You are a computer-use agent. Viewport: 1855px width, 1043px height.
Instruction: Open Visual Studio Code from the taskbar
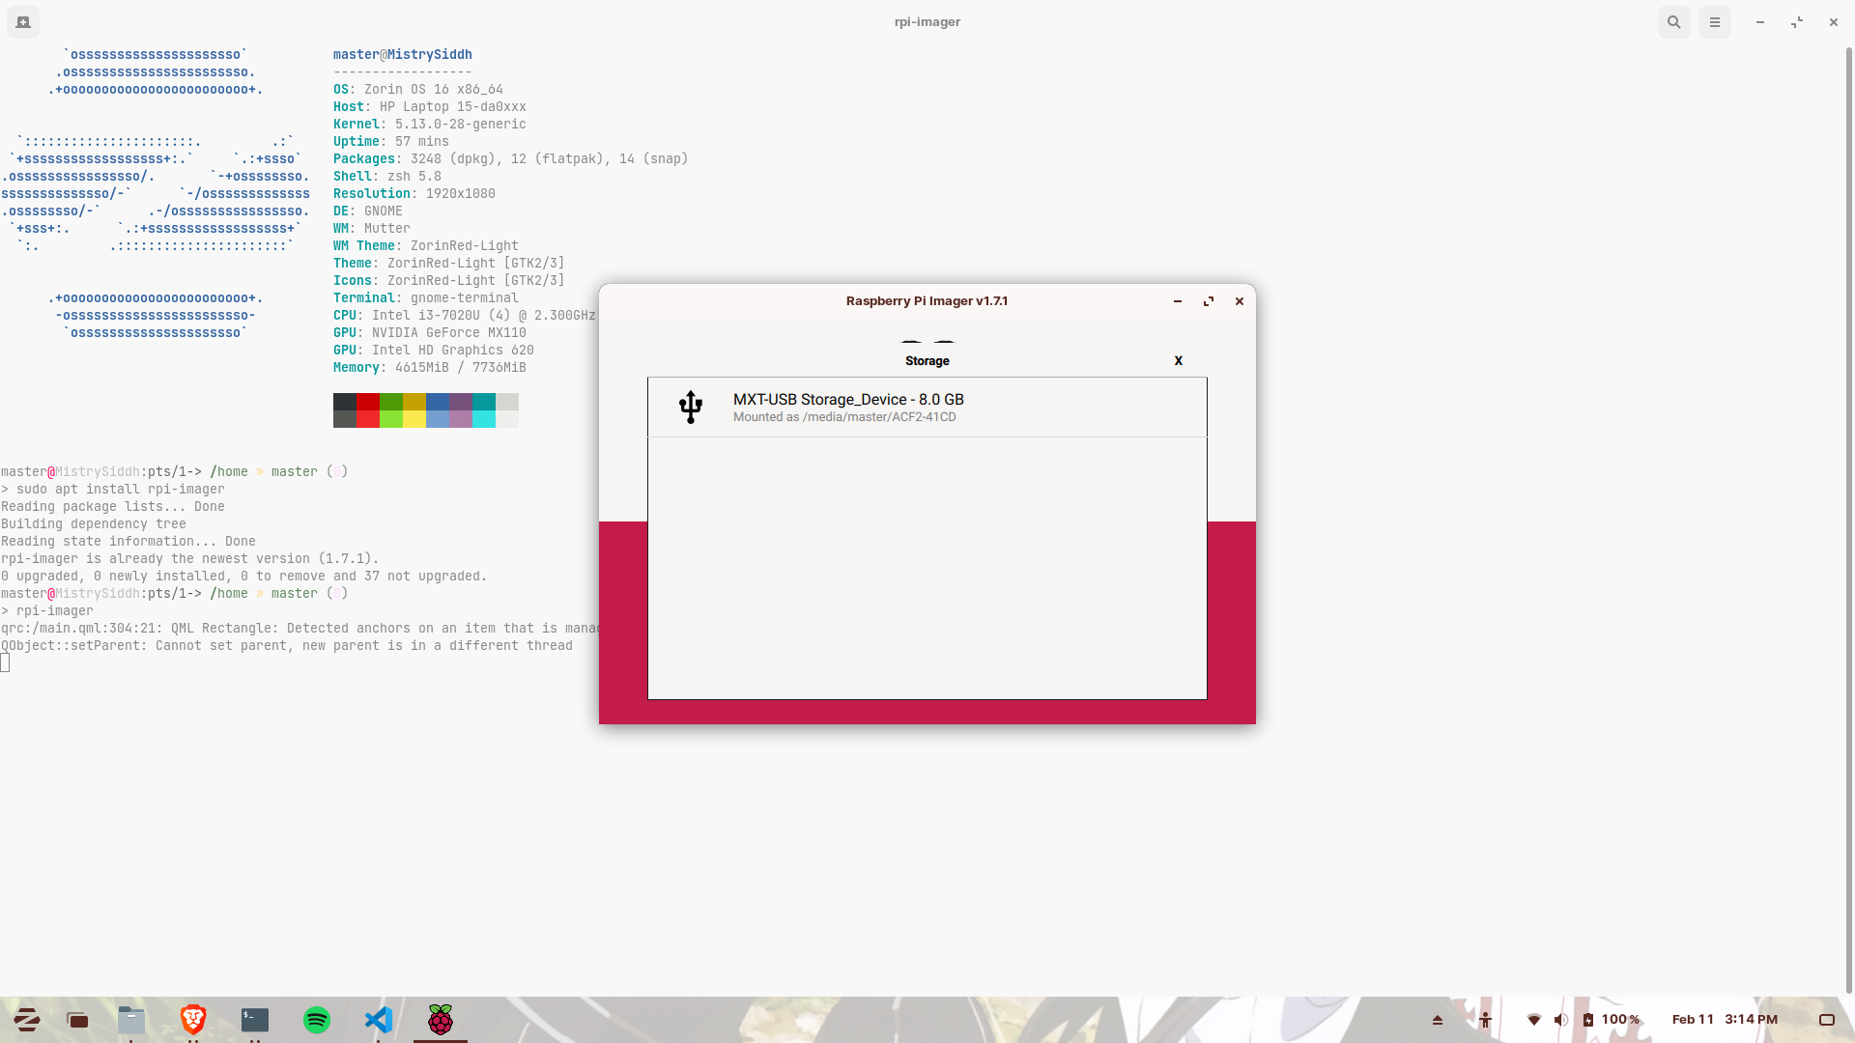[379, 1020]
